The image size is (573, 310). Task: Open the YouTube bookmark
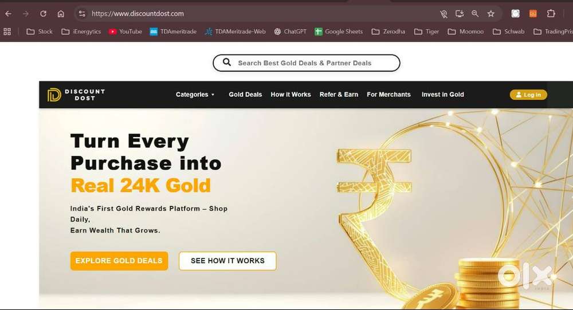pyautogui.click(x=125, y=32)
